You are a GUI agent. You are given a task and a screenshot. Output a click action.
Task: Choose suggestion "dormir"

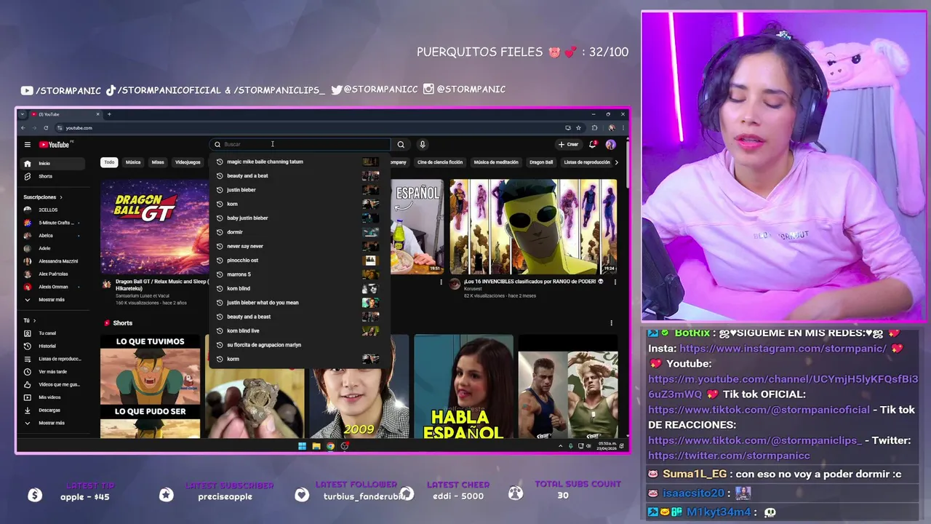pos(298,232)
